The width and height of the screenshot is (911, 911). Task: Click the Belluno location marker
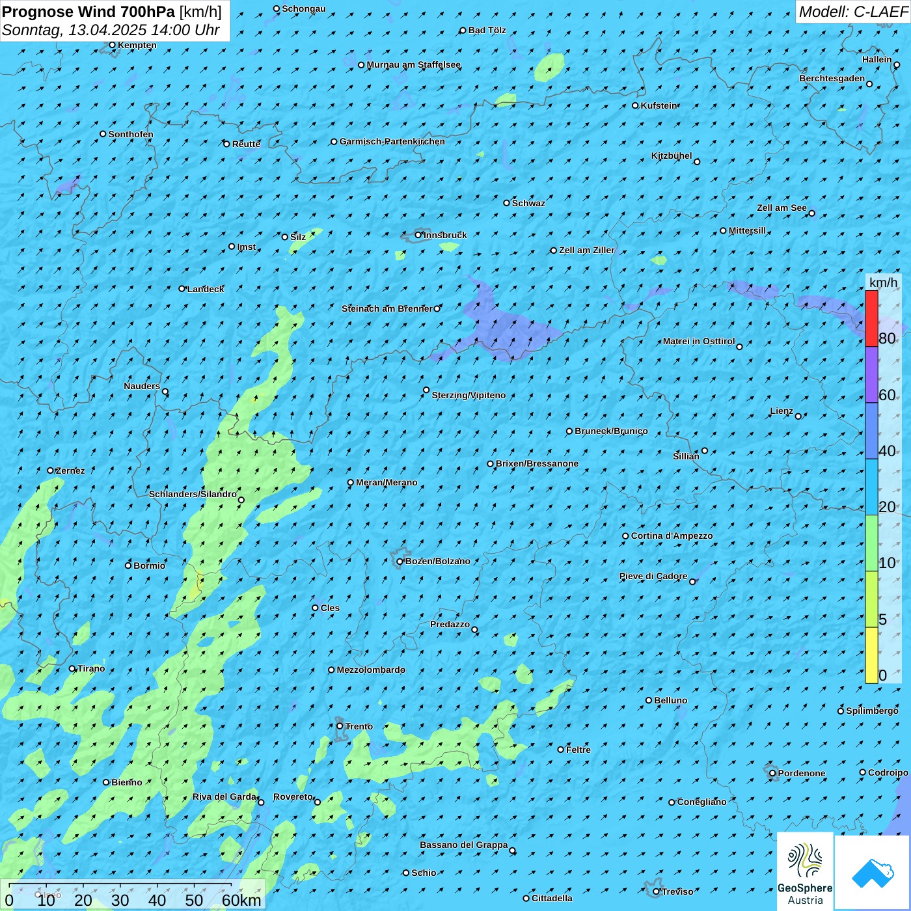click(x=649, y=700)
